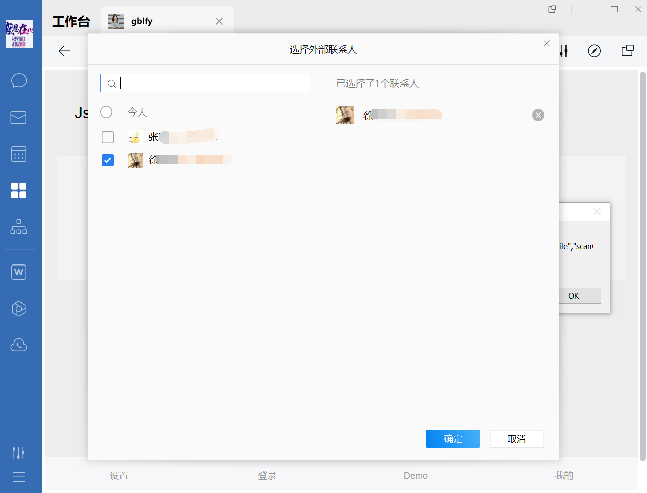Viewport: 647px width, 493px height.
Task: Open the contacts organization icon in sidebar
Action: pyautogui.click(x=19, y=227)
